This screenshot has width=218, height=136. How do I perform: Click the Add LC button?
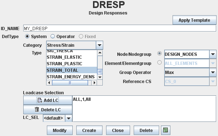48,100
